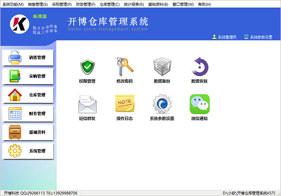Open the 短信群发 envelope icon
The height and width of the screenshot is (196, 281).
click(x=88, y=104)
